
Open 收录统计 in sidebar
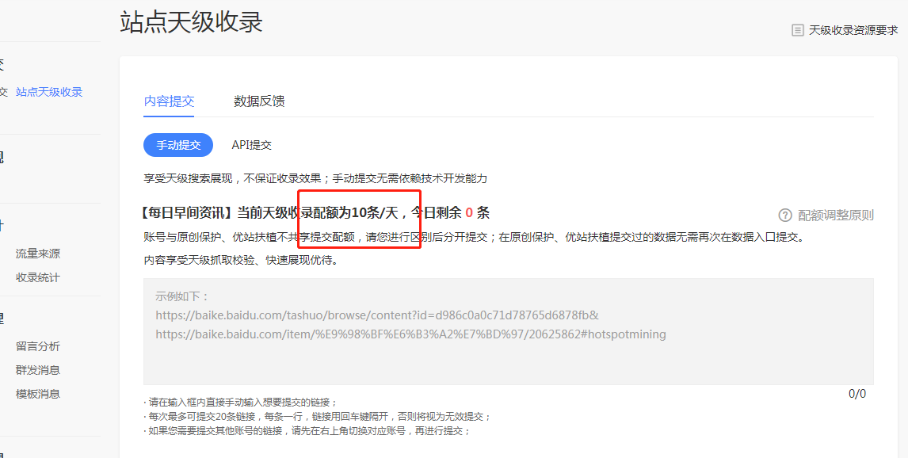(38, 277)
